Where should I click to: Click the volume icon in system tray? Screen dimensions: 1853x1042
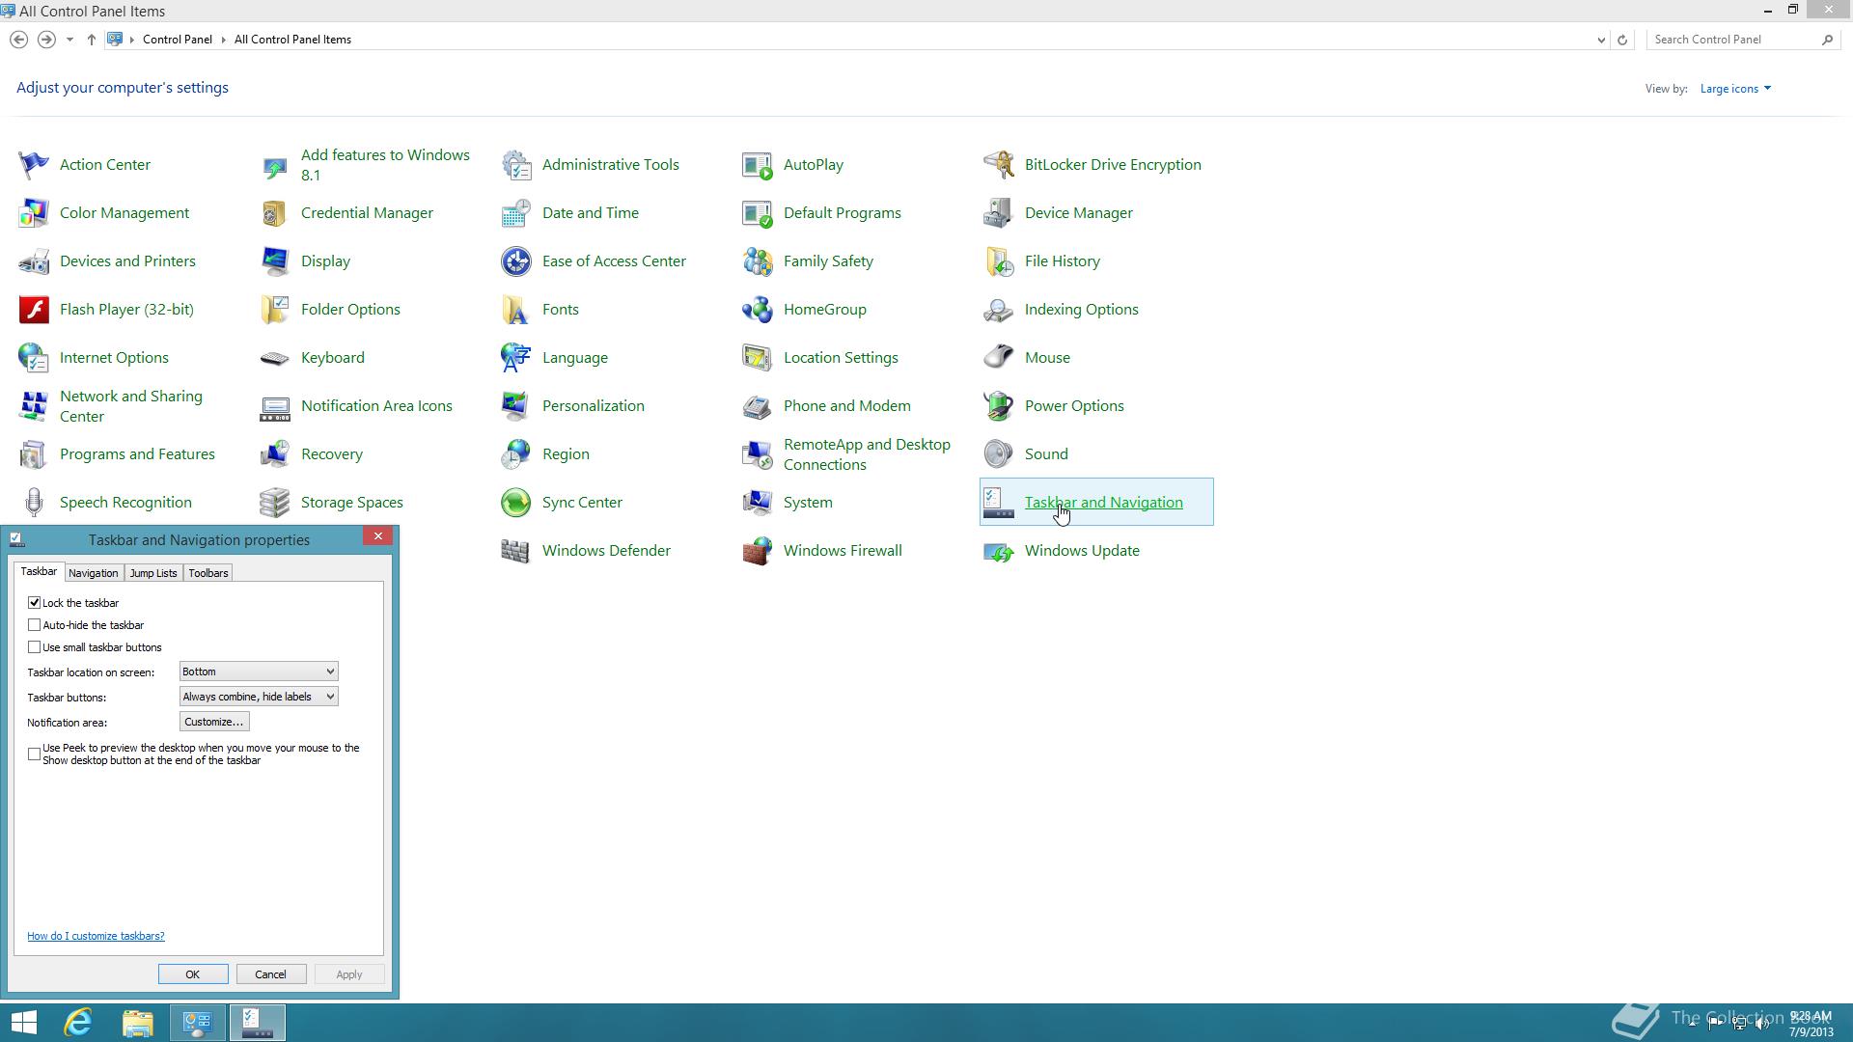[1762, 1024]
